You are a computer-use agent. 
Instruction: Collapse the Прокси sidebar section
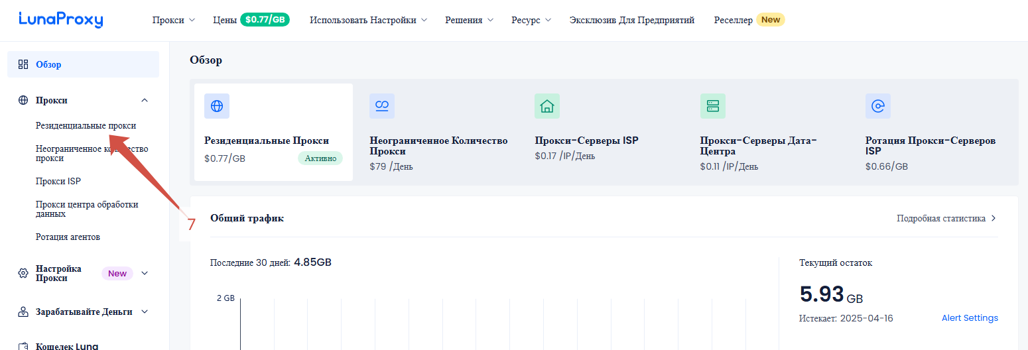point(145,100)
